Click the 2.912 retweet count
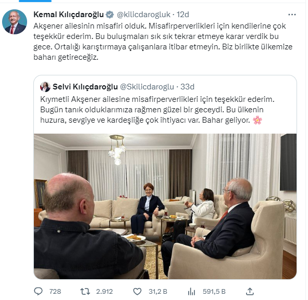 [x=104, y=292]
